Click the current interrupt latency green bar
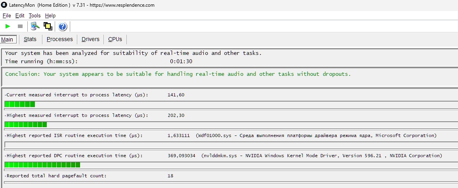Image resolution: width=458 pixels, height=188 pixels. point(20,104)
